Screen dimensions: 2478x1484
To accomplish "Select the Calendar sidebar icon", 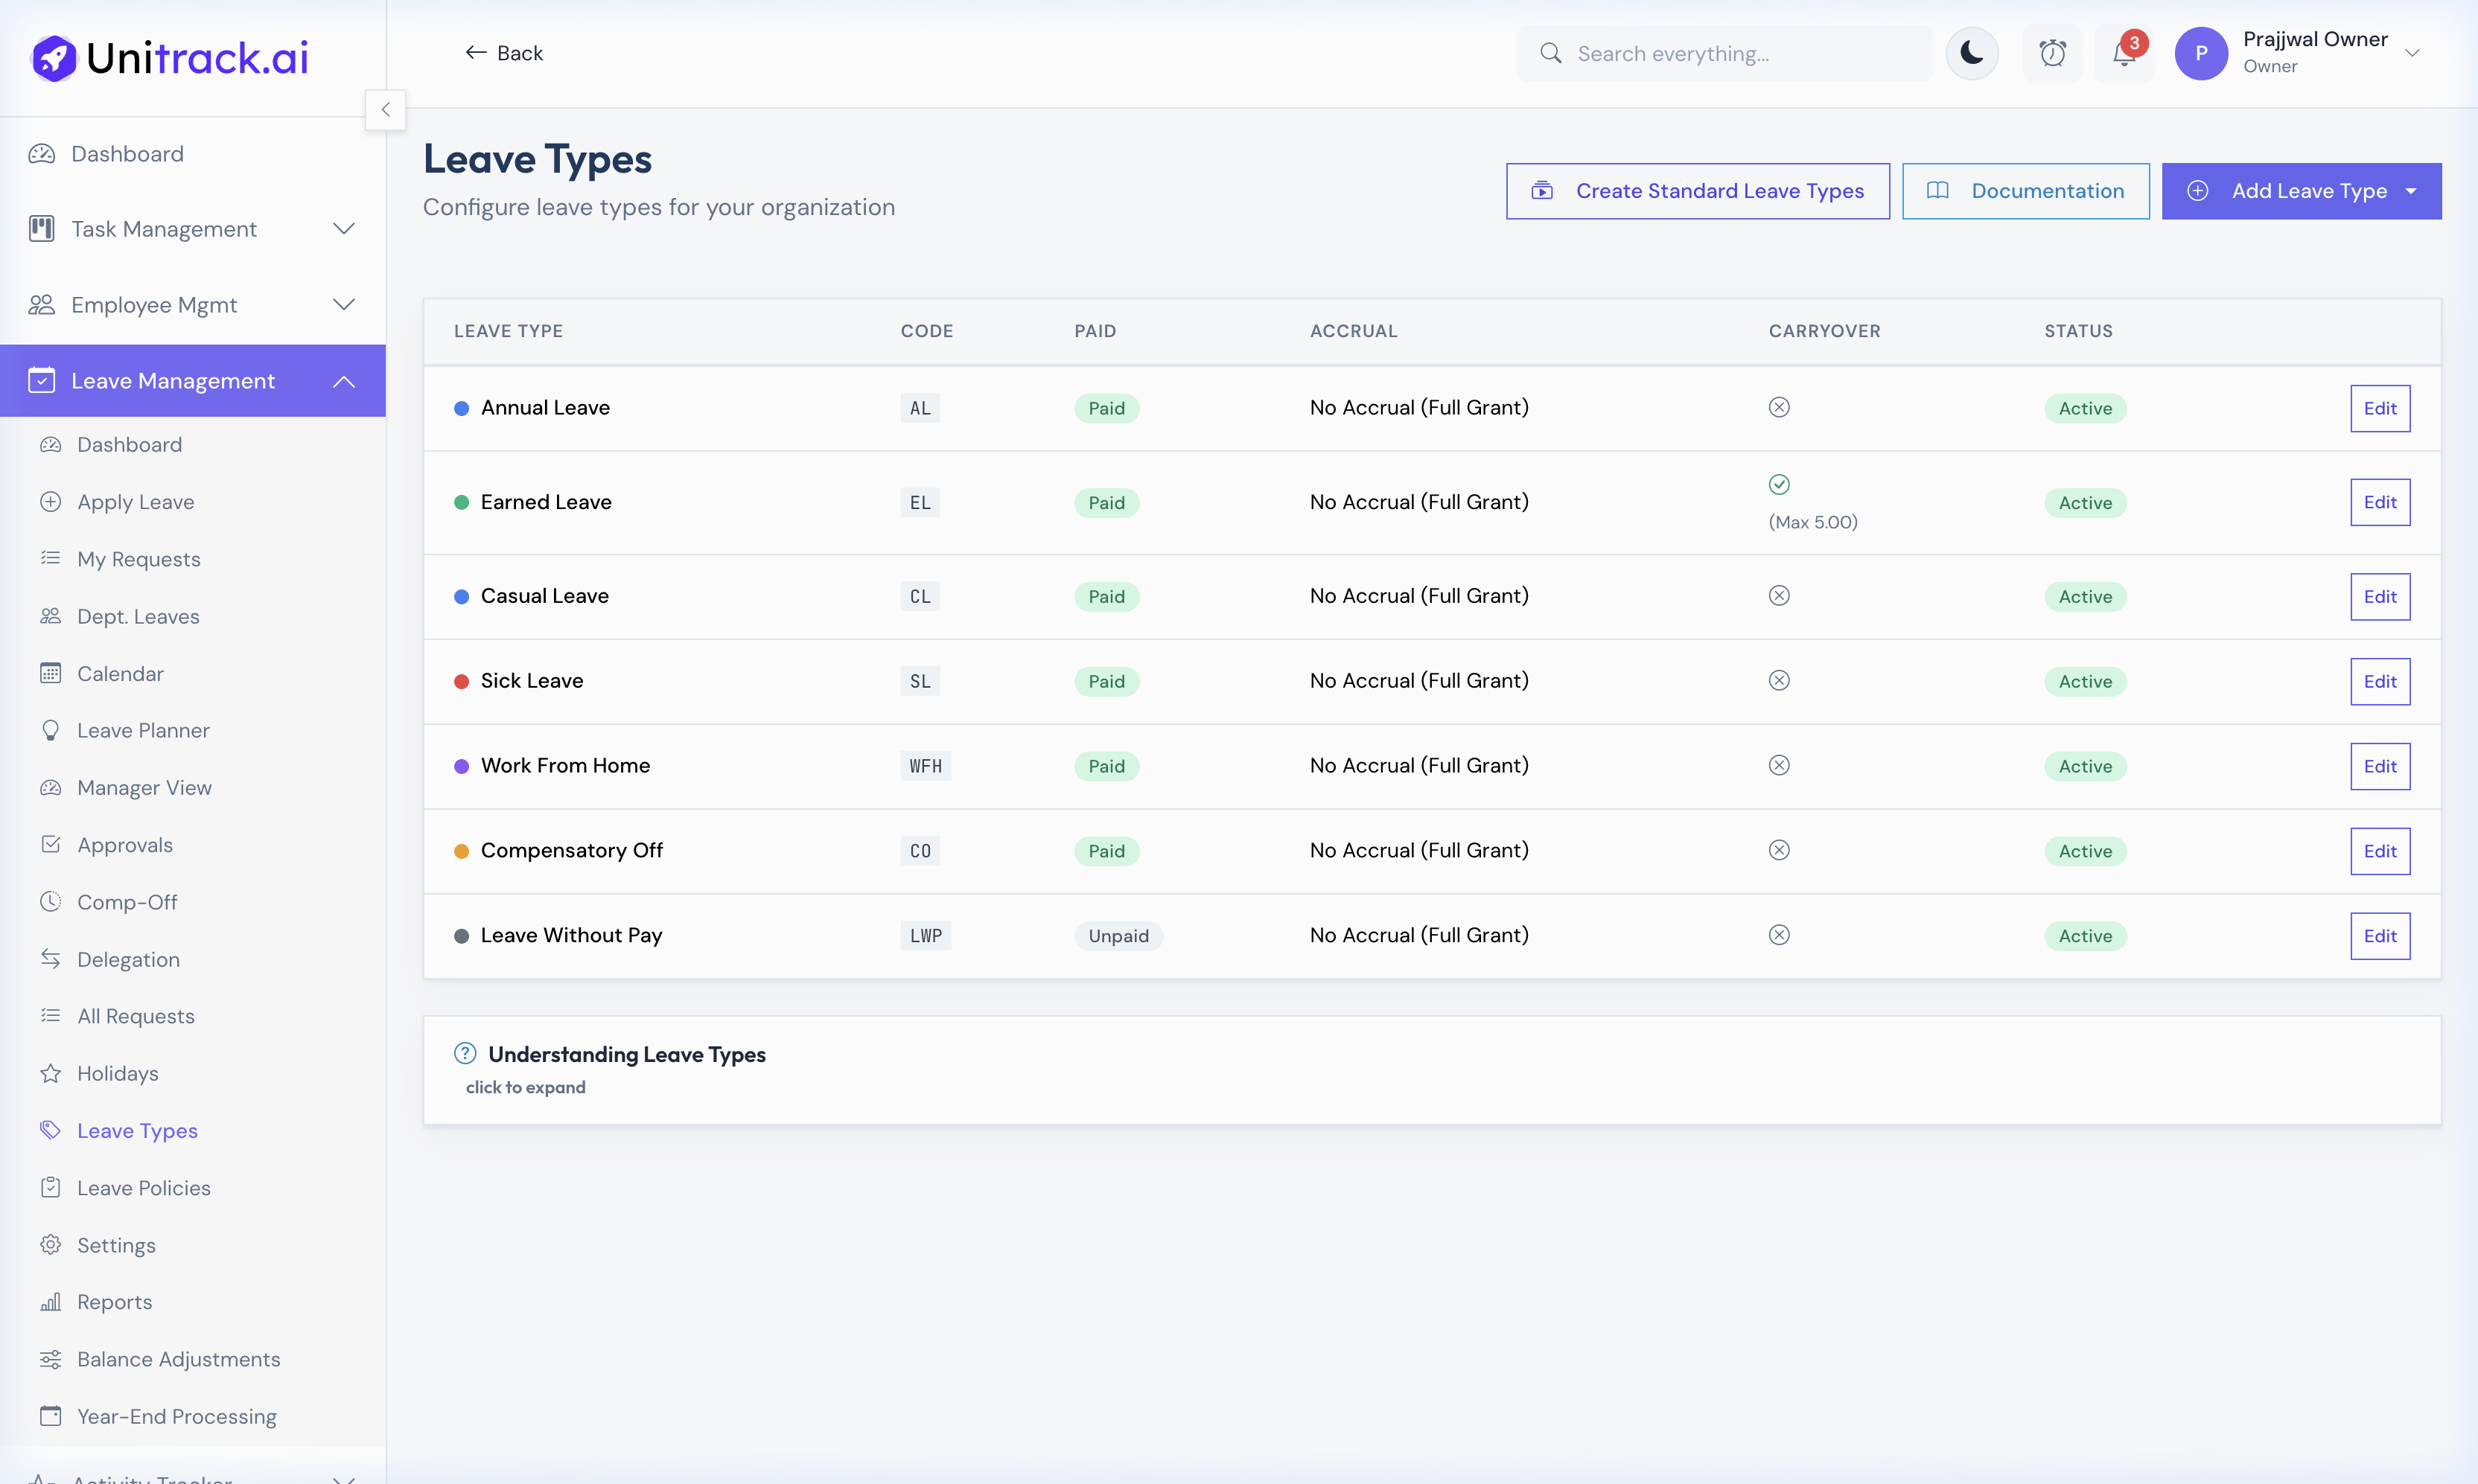I will click(x=51, y=673).
